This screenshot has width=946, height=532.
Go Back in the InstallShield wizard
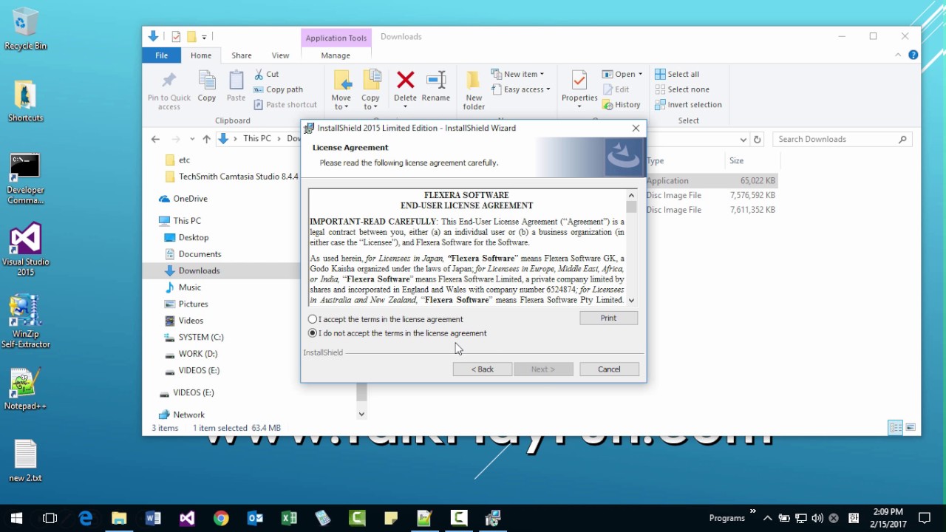(482, 369)
